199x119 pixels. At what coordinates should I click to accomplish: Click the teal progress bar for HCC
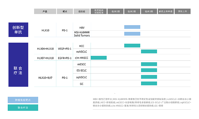click(x=132, y=46)
